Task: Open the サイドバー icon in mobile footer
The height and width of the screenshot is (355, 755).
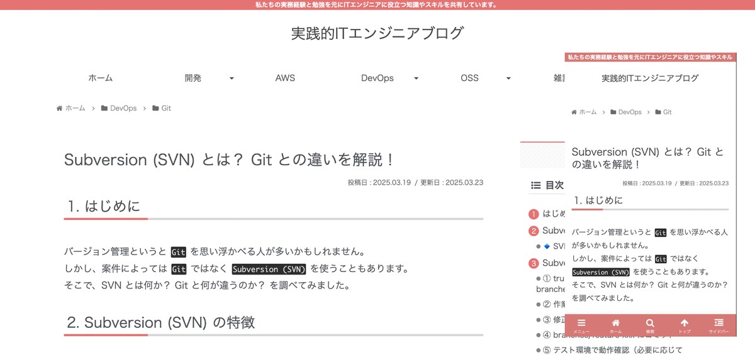Action: click(719, 322)
